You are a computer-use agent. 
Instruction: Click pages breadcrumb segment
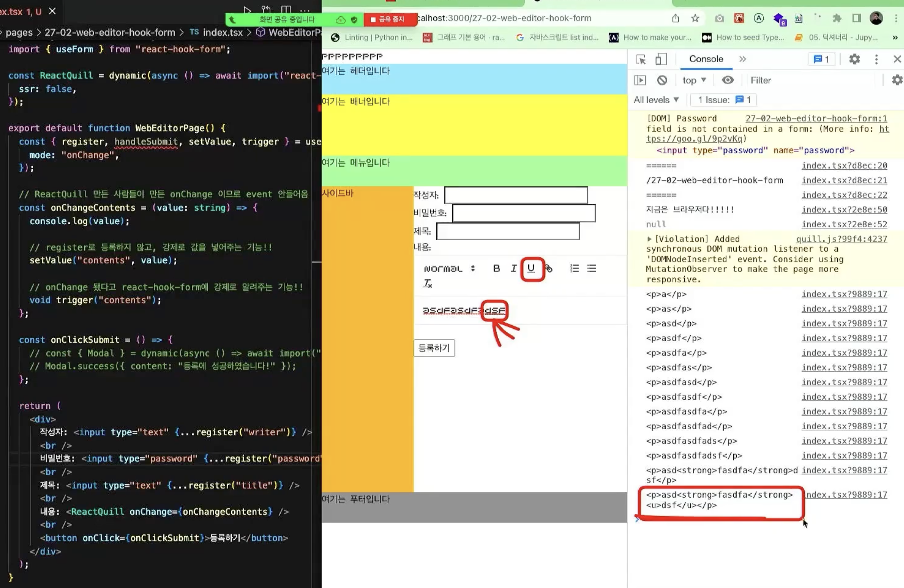[19, 33]
